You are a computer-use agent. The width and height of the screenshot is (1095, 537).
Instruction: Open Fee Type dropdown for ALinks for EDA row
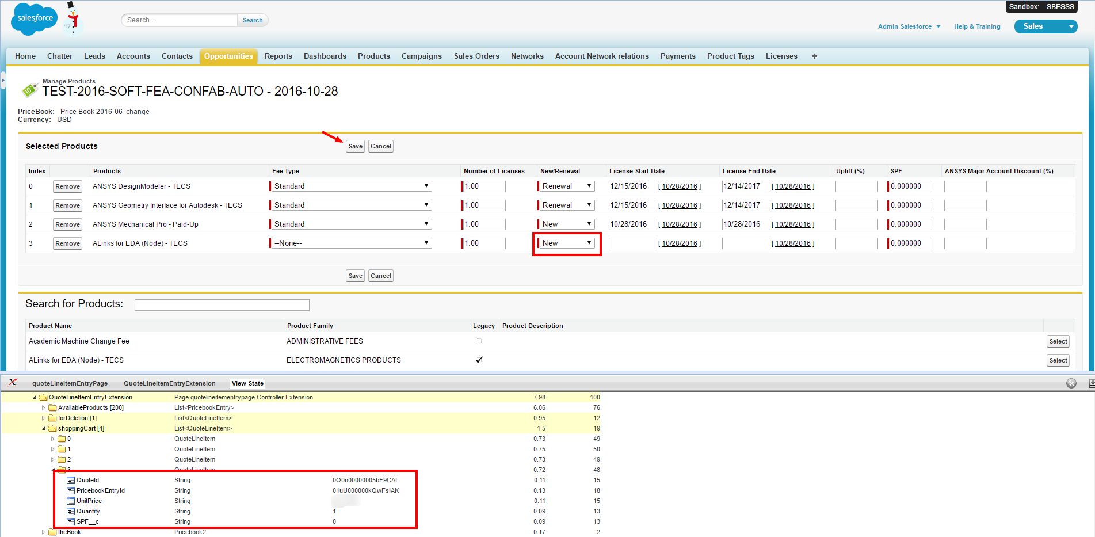pyautogui.click(x=352, y=243)
